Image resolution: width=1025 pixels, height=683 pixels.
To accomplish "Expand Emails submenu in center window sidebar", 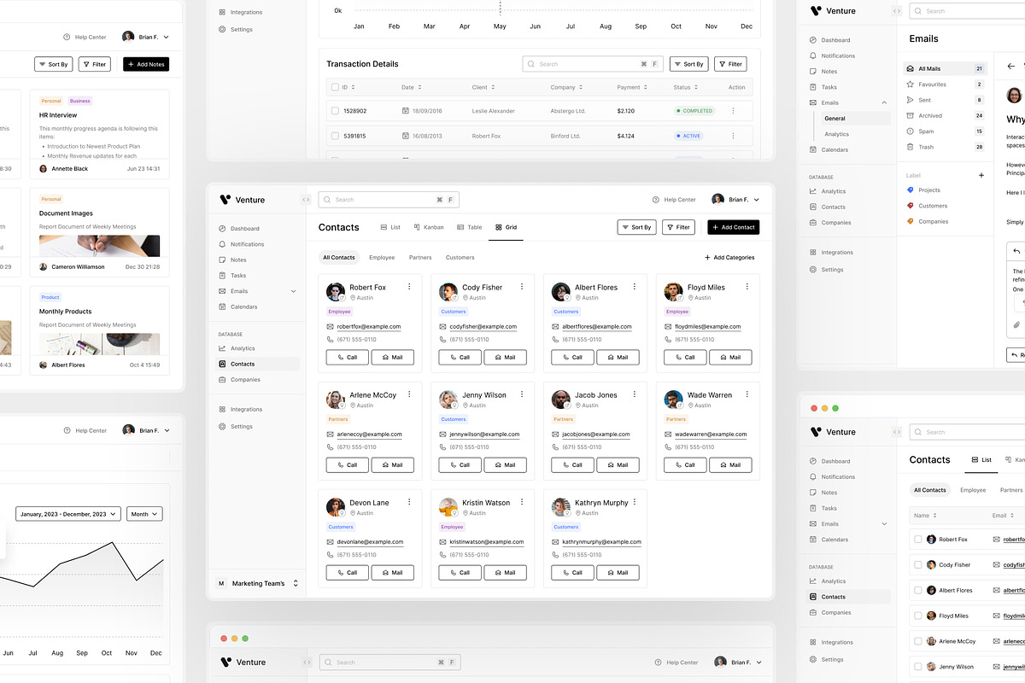I will click(x=294, y=291).
